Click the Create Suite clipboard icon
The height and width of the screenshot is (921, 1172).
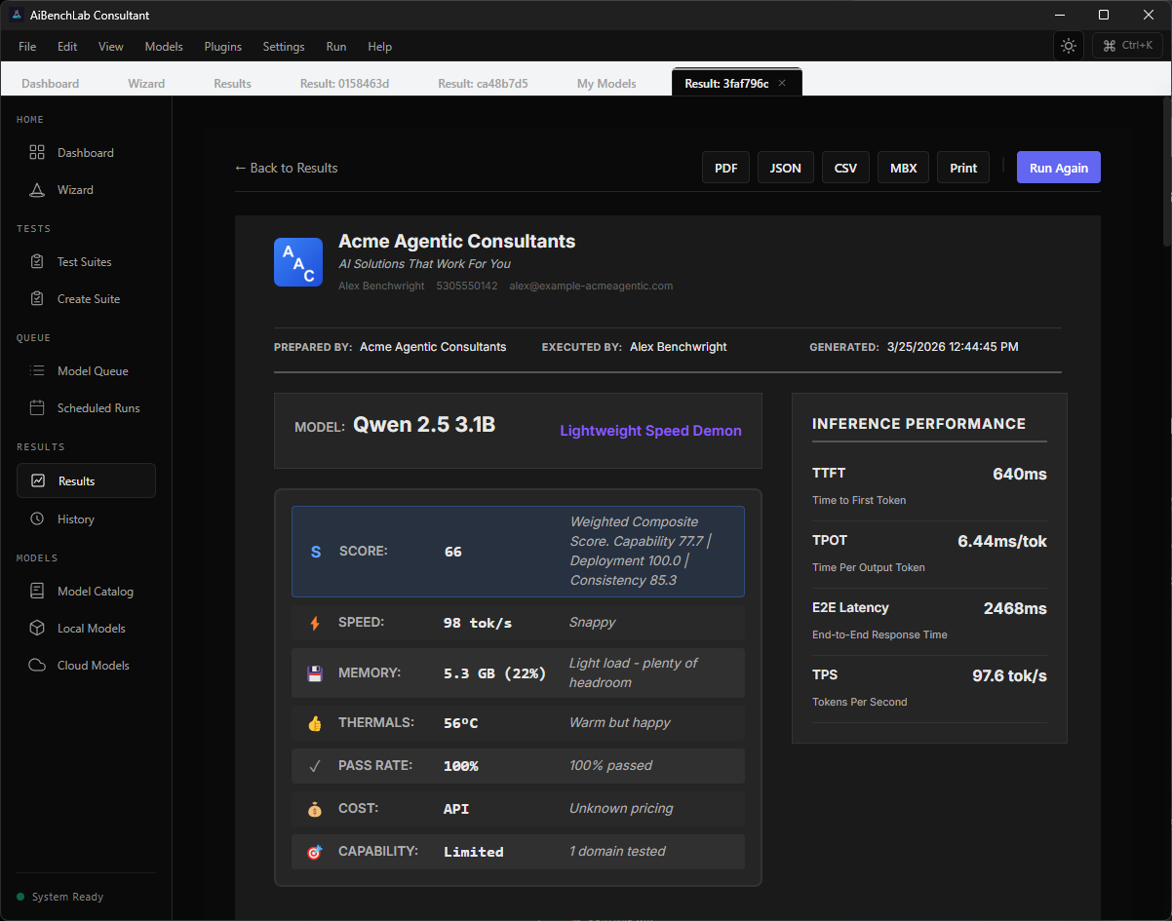coord(37,298)
